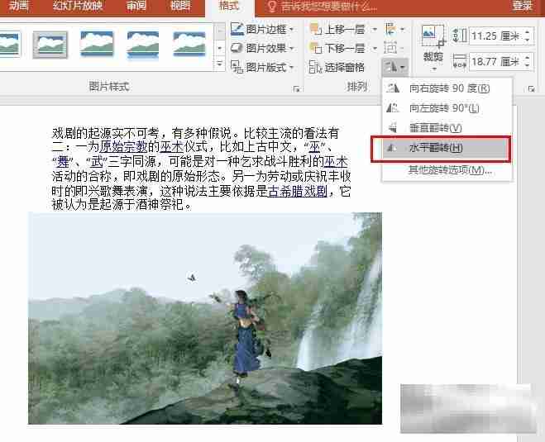Expand the picture styles gallery more arrow
The height and width of the screenshot is (442, 545).
coord(220,64)
